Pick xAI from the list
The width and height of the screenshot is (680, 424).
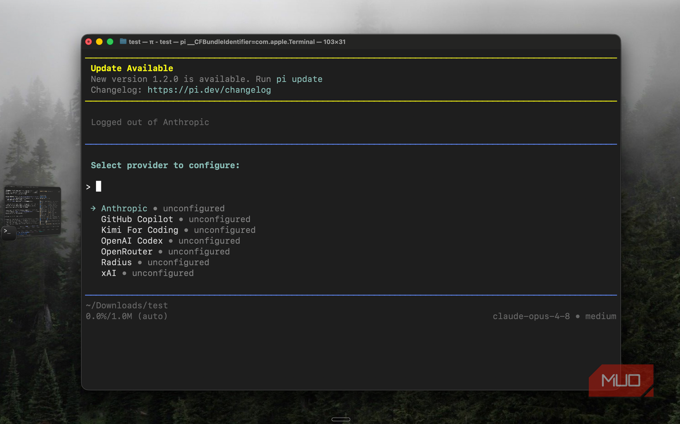tap(147, 273)
